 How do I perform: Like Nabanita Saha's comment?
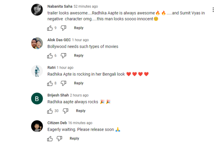[x=50, y=28]
